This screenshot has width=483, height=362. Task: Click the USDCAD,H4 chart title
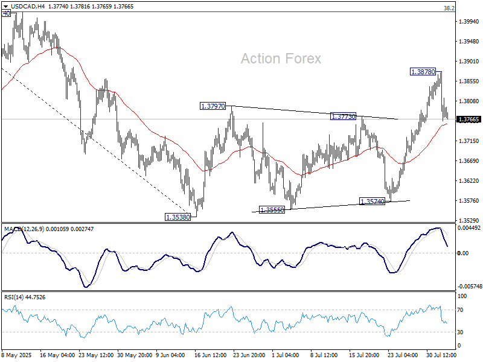tap(25, 5)
